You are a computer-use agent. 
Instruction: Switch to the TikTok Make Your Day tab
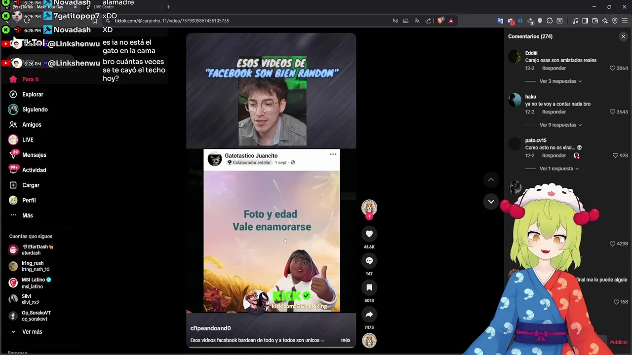click(x=40, y=7)
